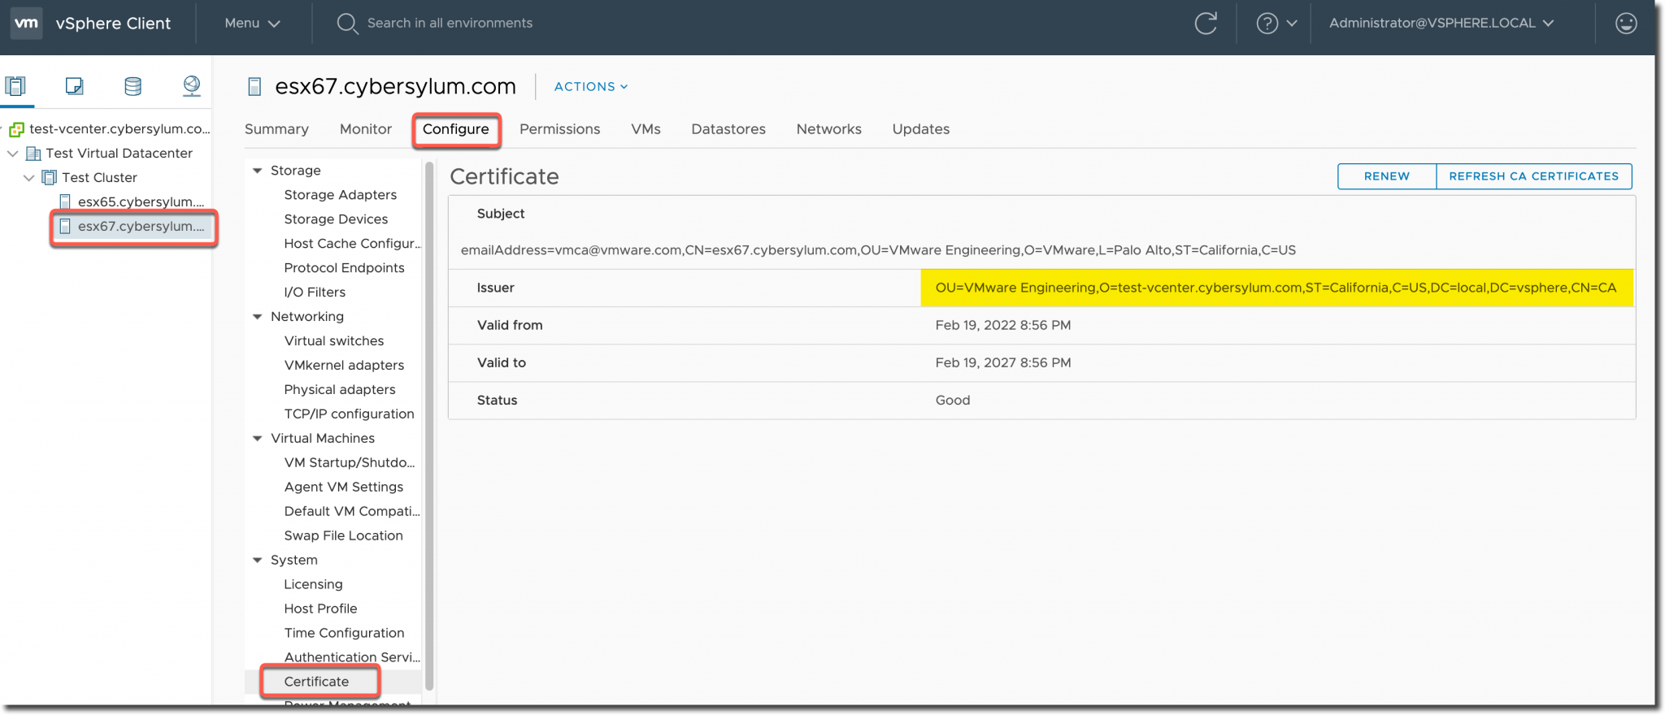Switch to VMs and Templates view icon
The height and width of the screenshot is (715, 1665).
pyautogui.click(x=74, y=85)
